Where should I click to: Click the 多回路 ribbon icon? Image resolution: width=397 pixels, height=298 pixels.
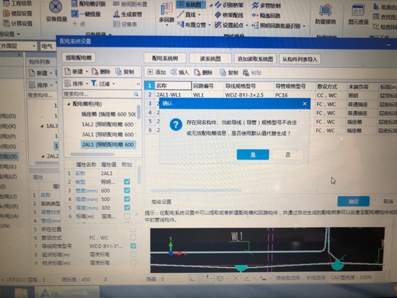pos(167,12)
